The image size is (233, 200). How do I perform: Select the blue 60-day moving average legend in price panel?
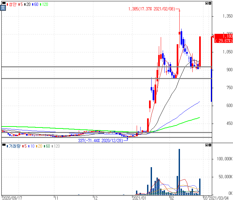35,4
